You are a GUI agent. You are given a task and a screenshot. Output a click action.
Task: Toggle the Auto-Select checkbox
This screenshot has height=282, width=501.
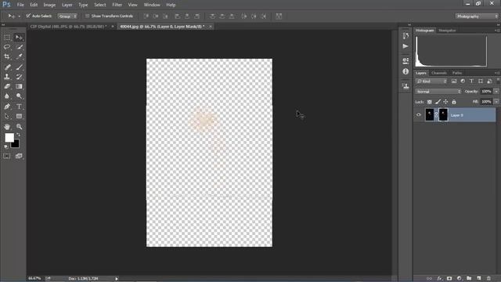point(28,16)
